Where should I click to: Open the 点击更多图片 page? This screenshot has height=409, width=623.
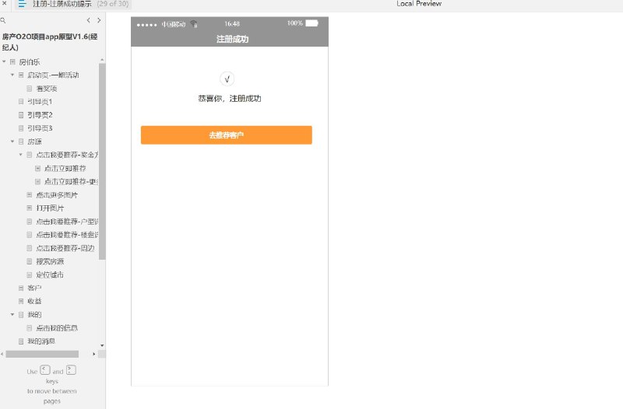[57, 195]
